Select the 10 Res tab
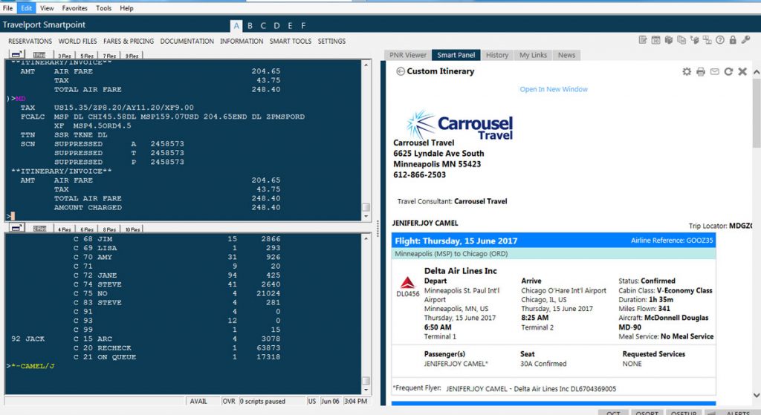 click(x=132, y=229)
